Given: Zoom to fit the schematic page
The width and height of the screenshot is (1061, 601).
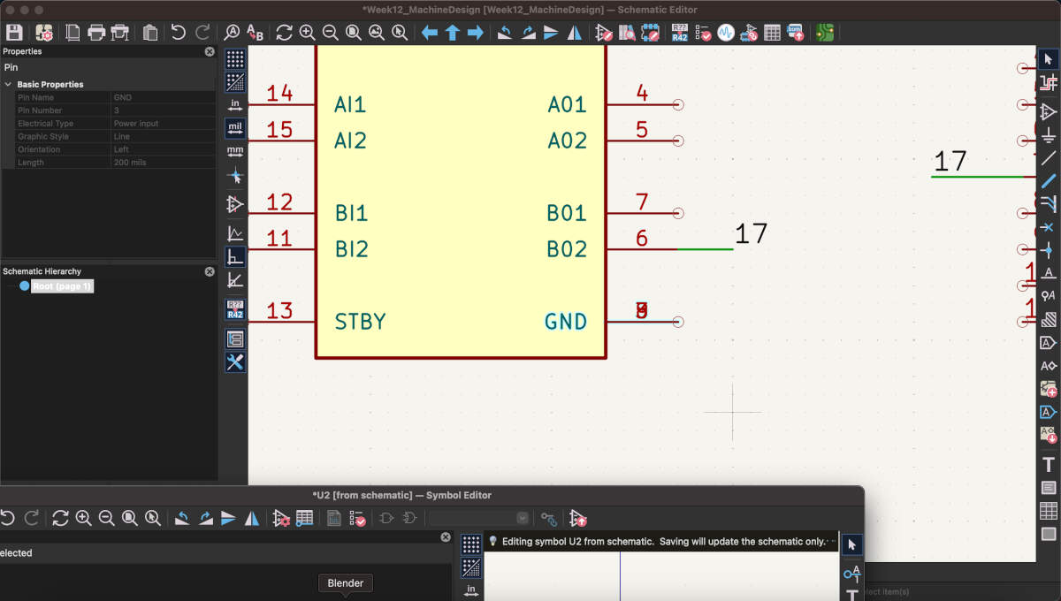Looking at the screenshot, I should tap(353, 33).
